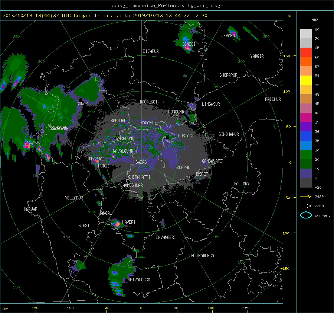This screenshot has height=313, width=334.
Task: Click the yellow 24SR track arrow in legend
Action: (306, 197)
